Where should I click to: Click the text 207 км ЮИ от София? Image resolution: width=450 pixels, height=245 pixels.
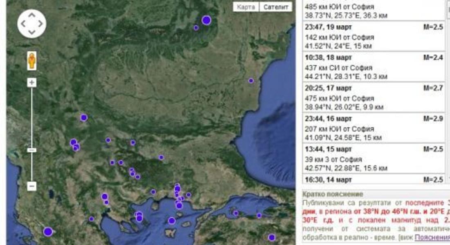(x=339, y=129)
